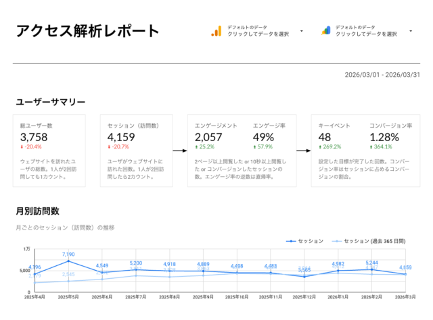Click the エンゲージ率 label
The image size is (433, 320).
tap(269, 126)
